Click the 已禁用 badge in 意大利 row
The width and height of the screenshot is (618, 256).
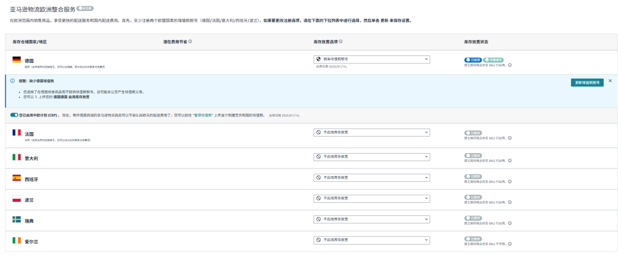point(473,155)
